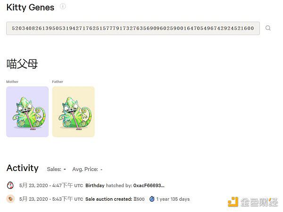Open the Mother kitty thumbnail
Screen dimensions: 283x212
[x=27, y=112]
